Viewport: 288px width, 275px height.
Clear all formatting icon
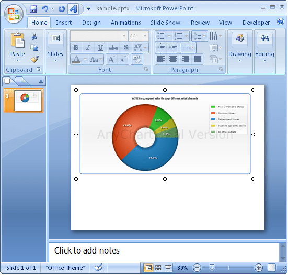(x=137, y=59)
